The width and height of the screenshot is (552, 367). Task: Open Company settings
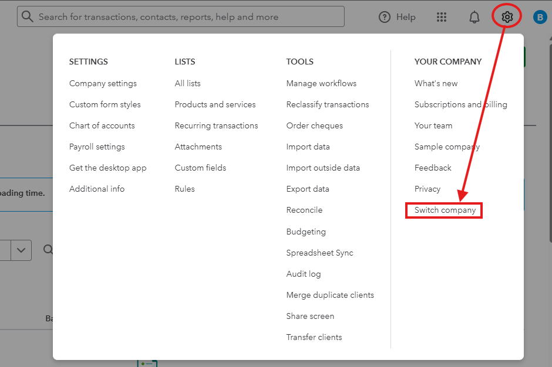(103, 83)
